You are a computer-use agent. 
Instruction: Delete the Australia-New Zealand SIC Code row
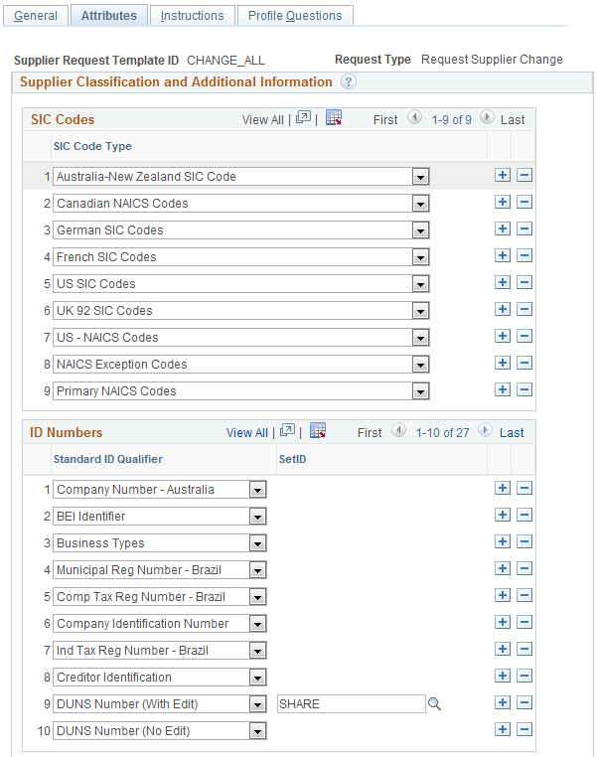pyautogui.click(x=524, y=175)
